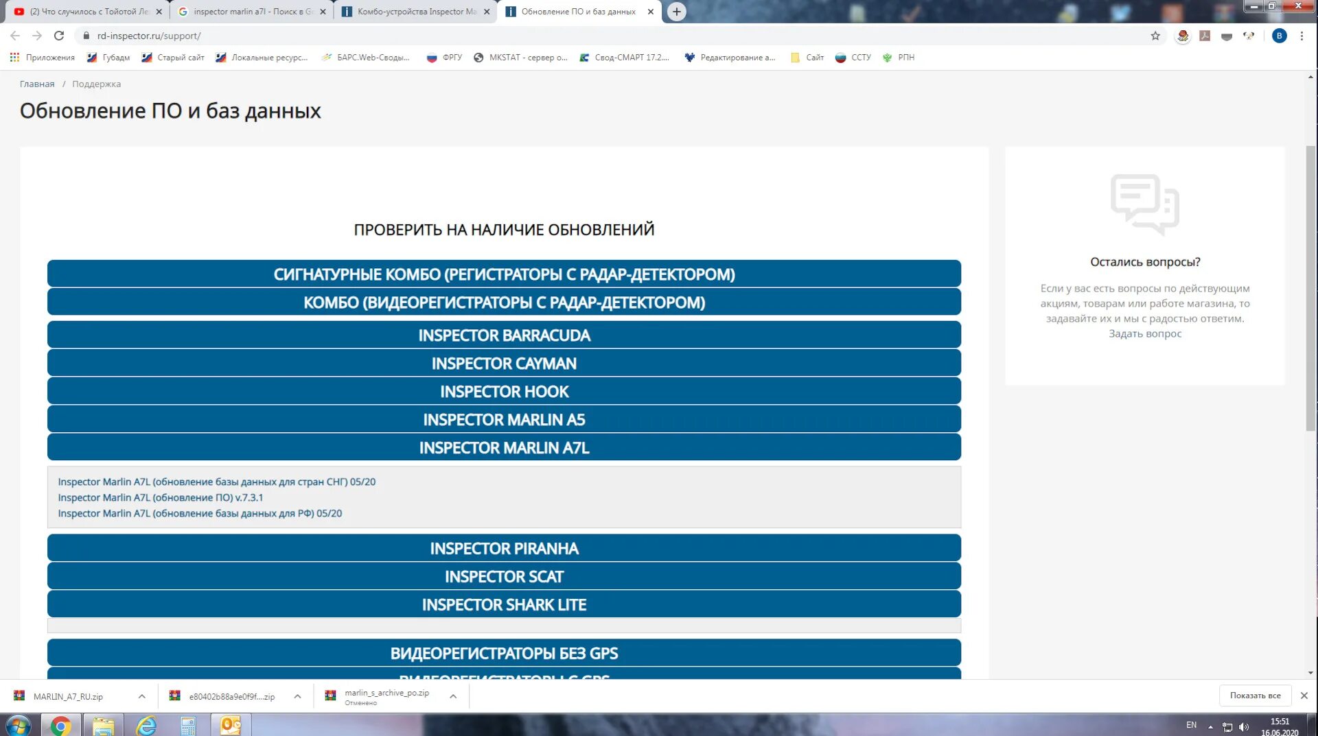Image resolution: width=1318 pixels, height=736 pixels.
Task: Click volume icon in system tray
Action: (1244, 726)
